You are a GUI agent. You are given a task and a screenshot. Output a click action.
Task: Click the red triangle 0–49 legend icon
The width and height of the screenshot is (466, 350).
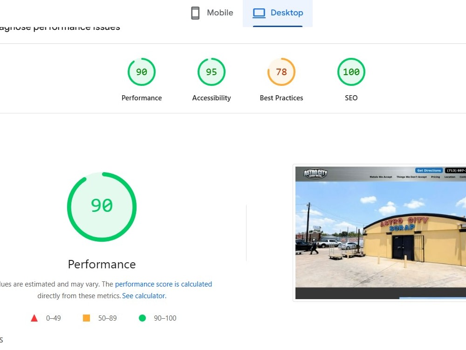pyautogui.click(x=34, y=318)
